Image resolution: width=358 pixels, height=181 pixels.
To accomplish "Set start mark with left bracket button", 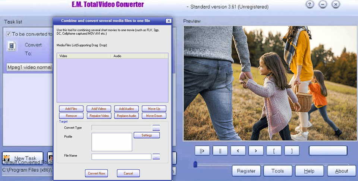I will (x=274, y=151).
